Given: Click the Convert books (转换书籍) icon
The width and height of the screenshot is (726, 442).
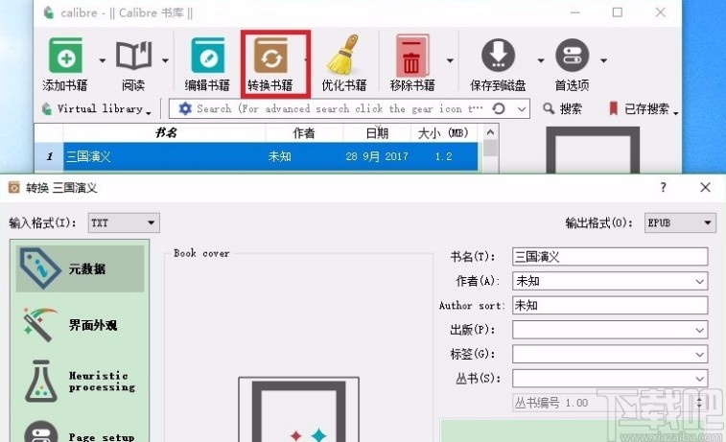Looking at the screenshot, I should (x=270, y=55).
